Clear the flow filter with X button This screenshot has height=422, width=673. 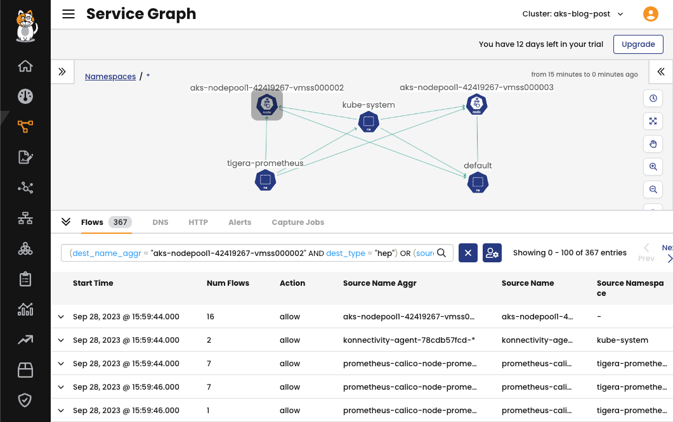coord(468,253)
